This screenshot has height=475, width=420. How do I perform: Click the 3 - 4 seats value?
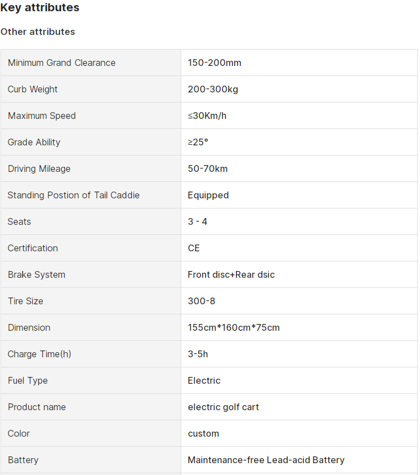click(197, 222)
